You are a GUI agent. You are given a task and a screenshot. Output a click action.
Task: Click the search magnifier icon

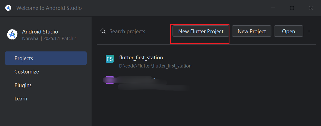[103, 31]
